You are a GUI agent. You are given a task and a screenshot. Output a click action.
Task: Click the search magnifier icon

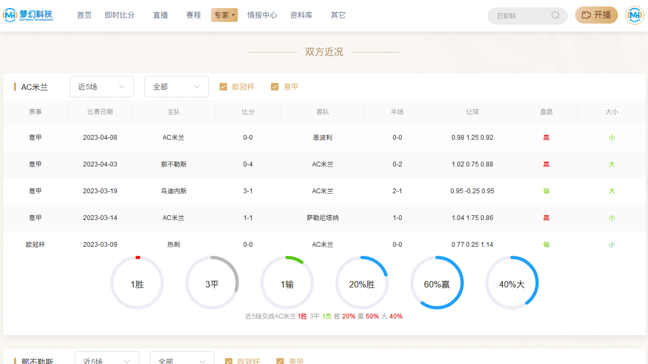coord(555,16)
